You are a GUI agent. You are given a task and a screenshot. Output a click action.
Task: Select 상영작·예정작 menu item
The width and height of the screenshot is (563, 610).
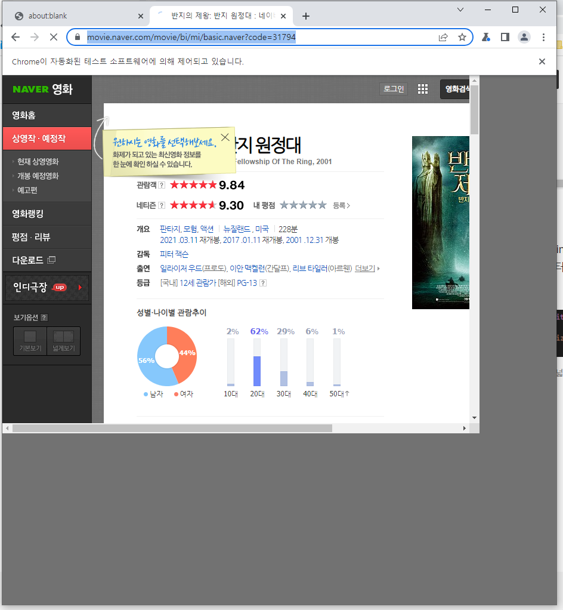pos(47,138)
